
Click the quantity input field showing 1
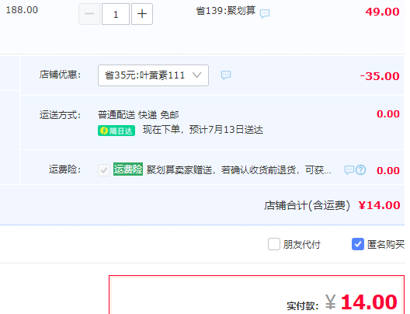(x=116, y=14)
